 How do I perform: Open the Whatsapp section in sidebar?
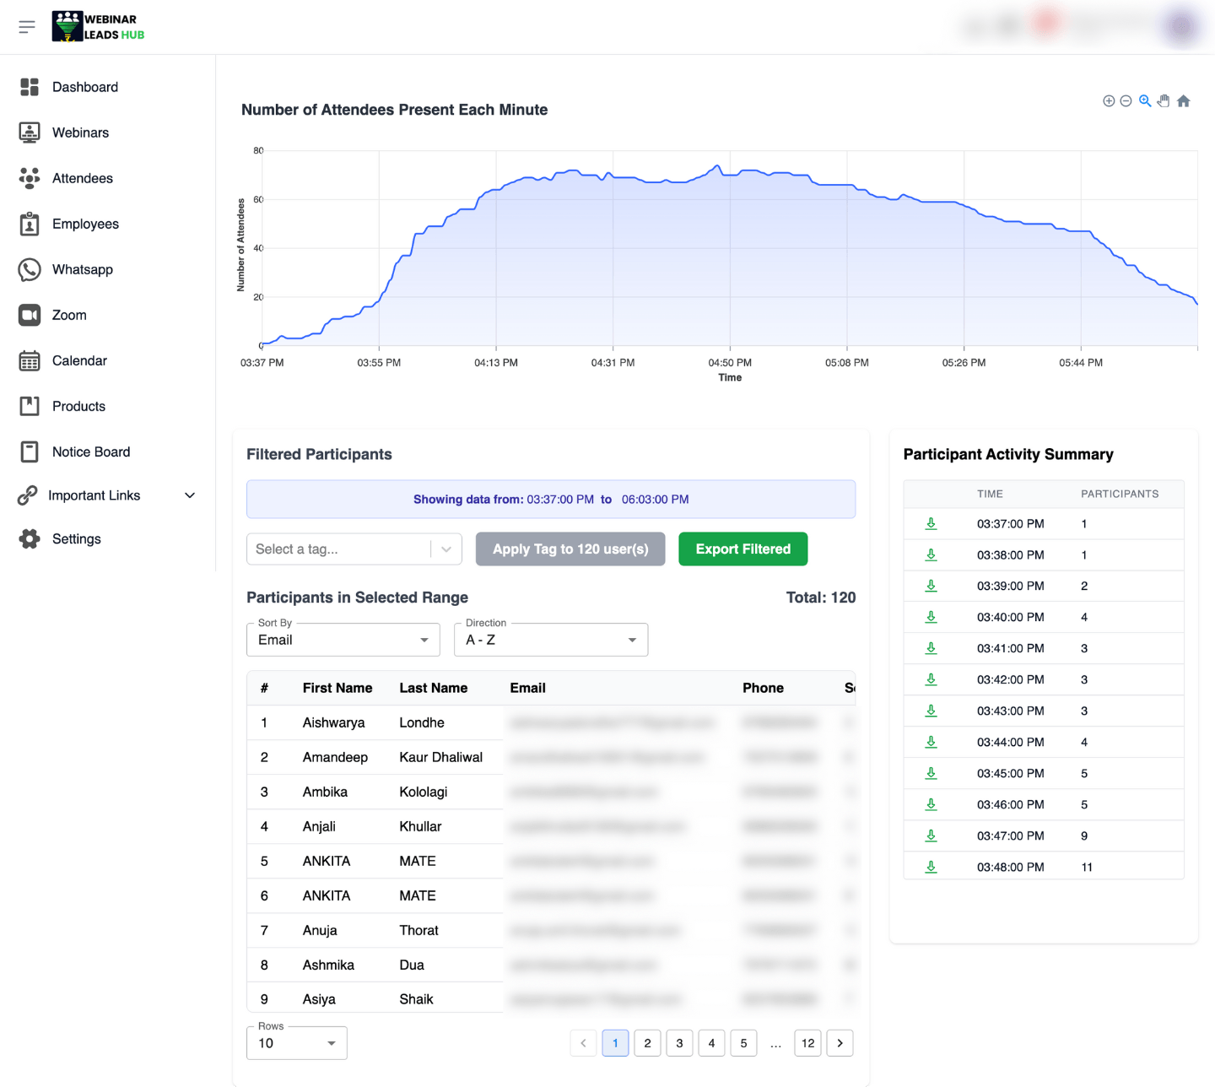[82, 270]
